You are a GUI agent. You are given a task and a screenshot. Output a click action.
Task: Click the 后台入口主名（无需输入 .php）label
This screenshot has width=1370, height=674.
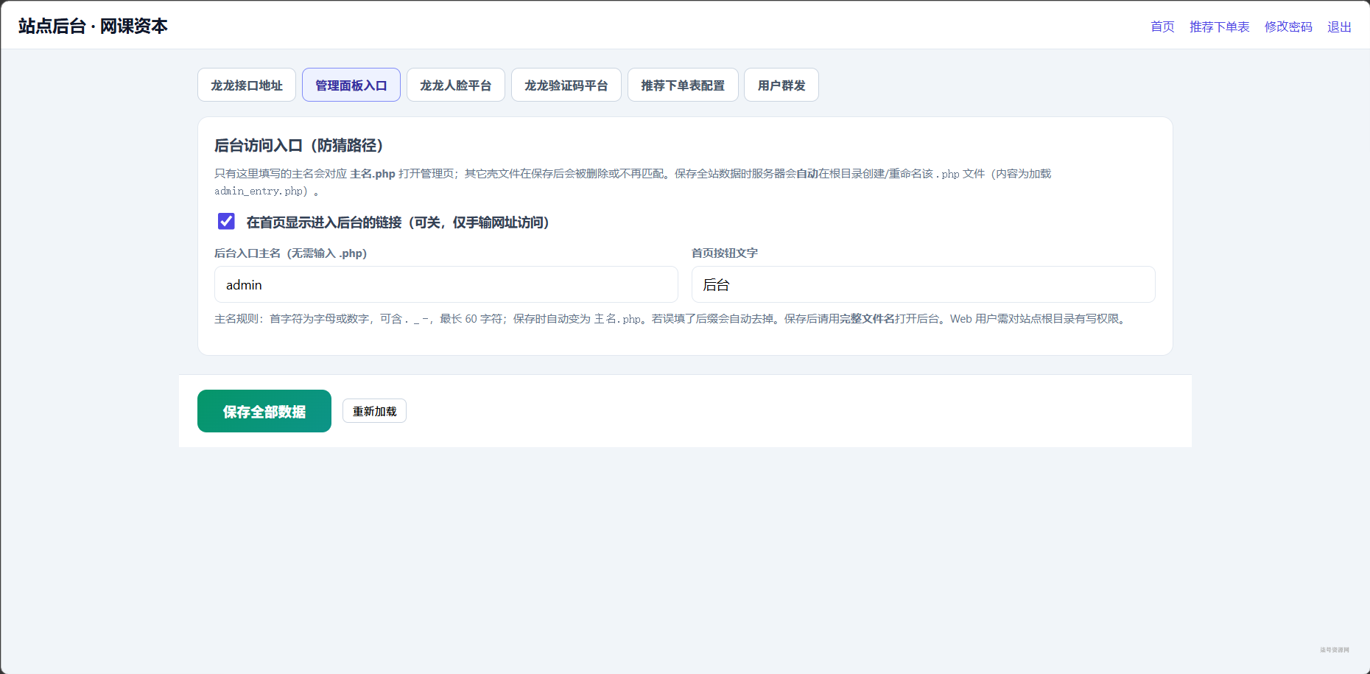[290, 253]
